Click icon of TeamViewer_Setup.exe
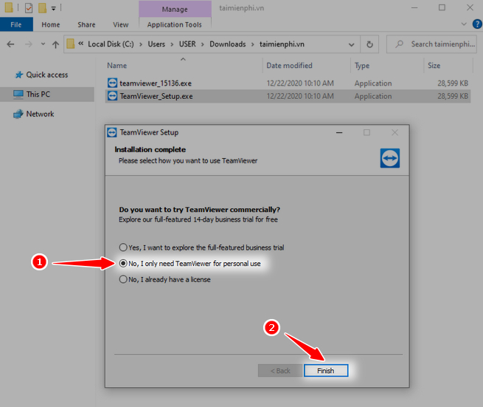Image resolution: width=483 pixels, height=407 pixels. pos(112,96)
